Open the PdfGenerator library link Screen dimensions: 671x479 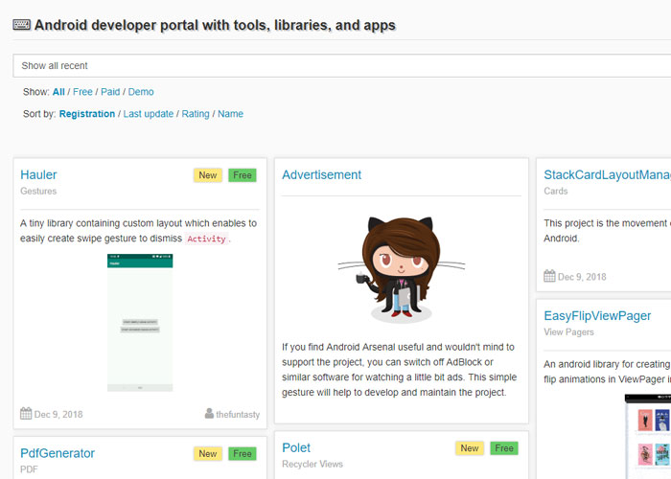pos(58,453)
